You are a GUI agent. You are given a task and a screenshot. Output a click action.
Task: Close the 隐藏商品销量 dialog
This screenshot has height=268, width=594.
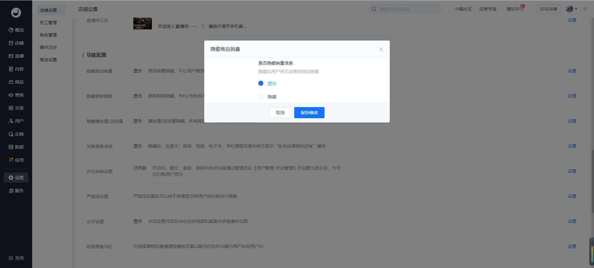point(381,50)
